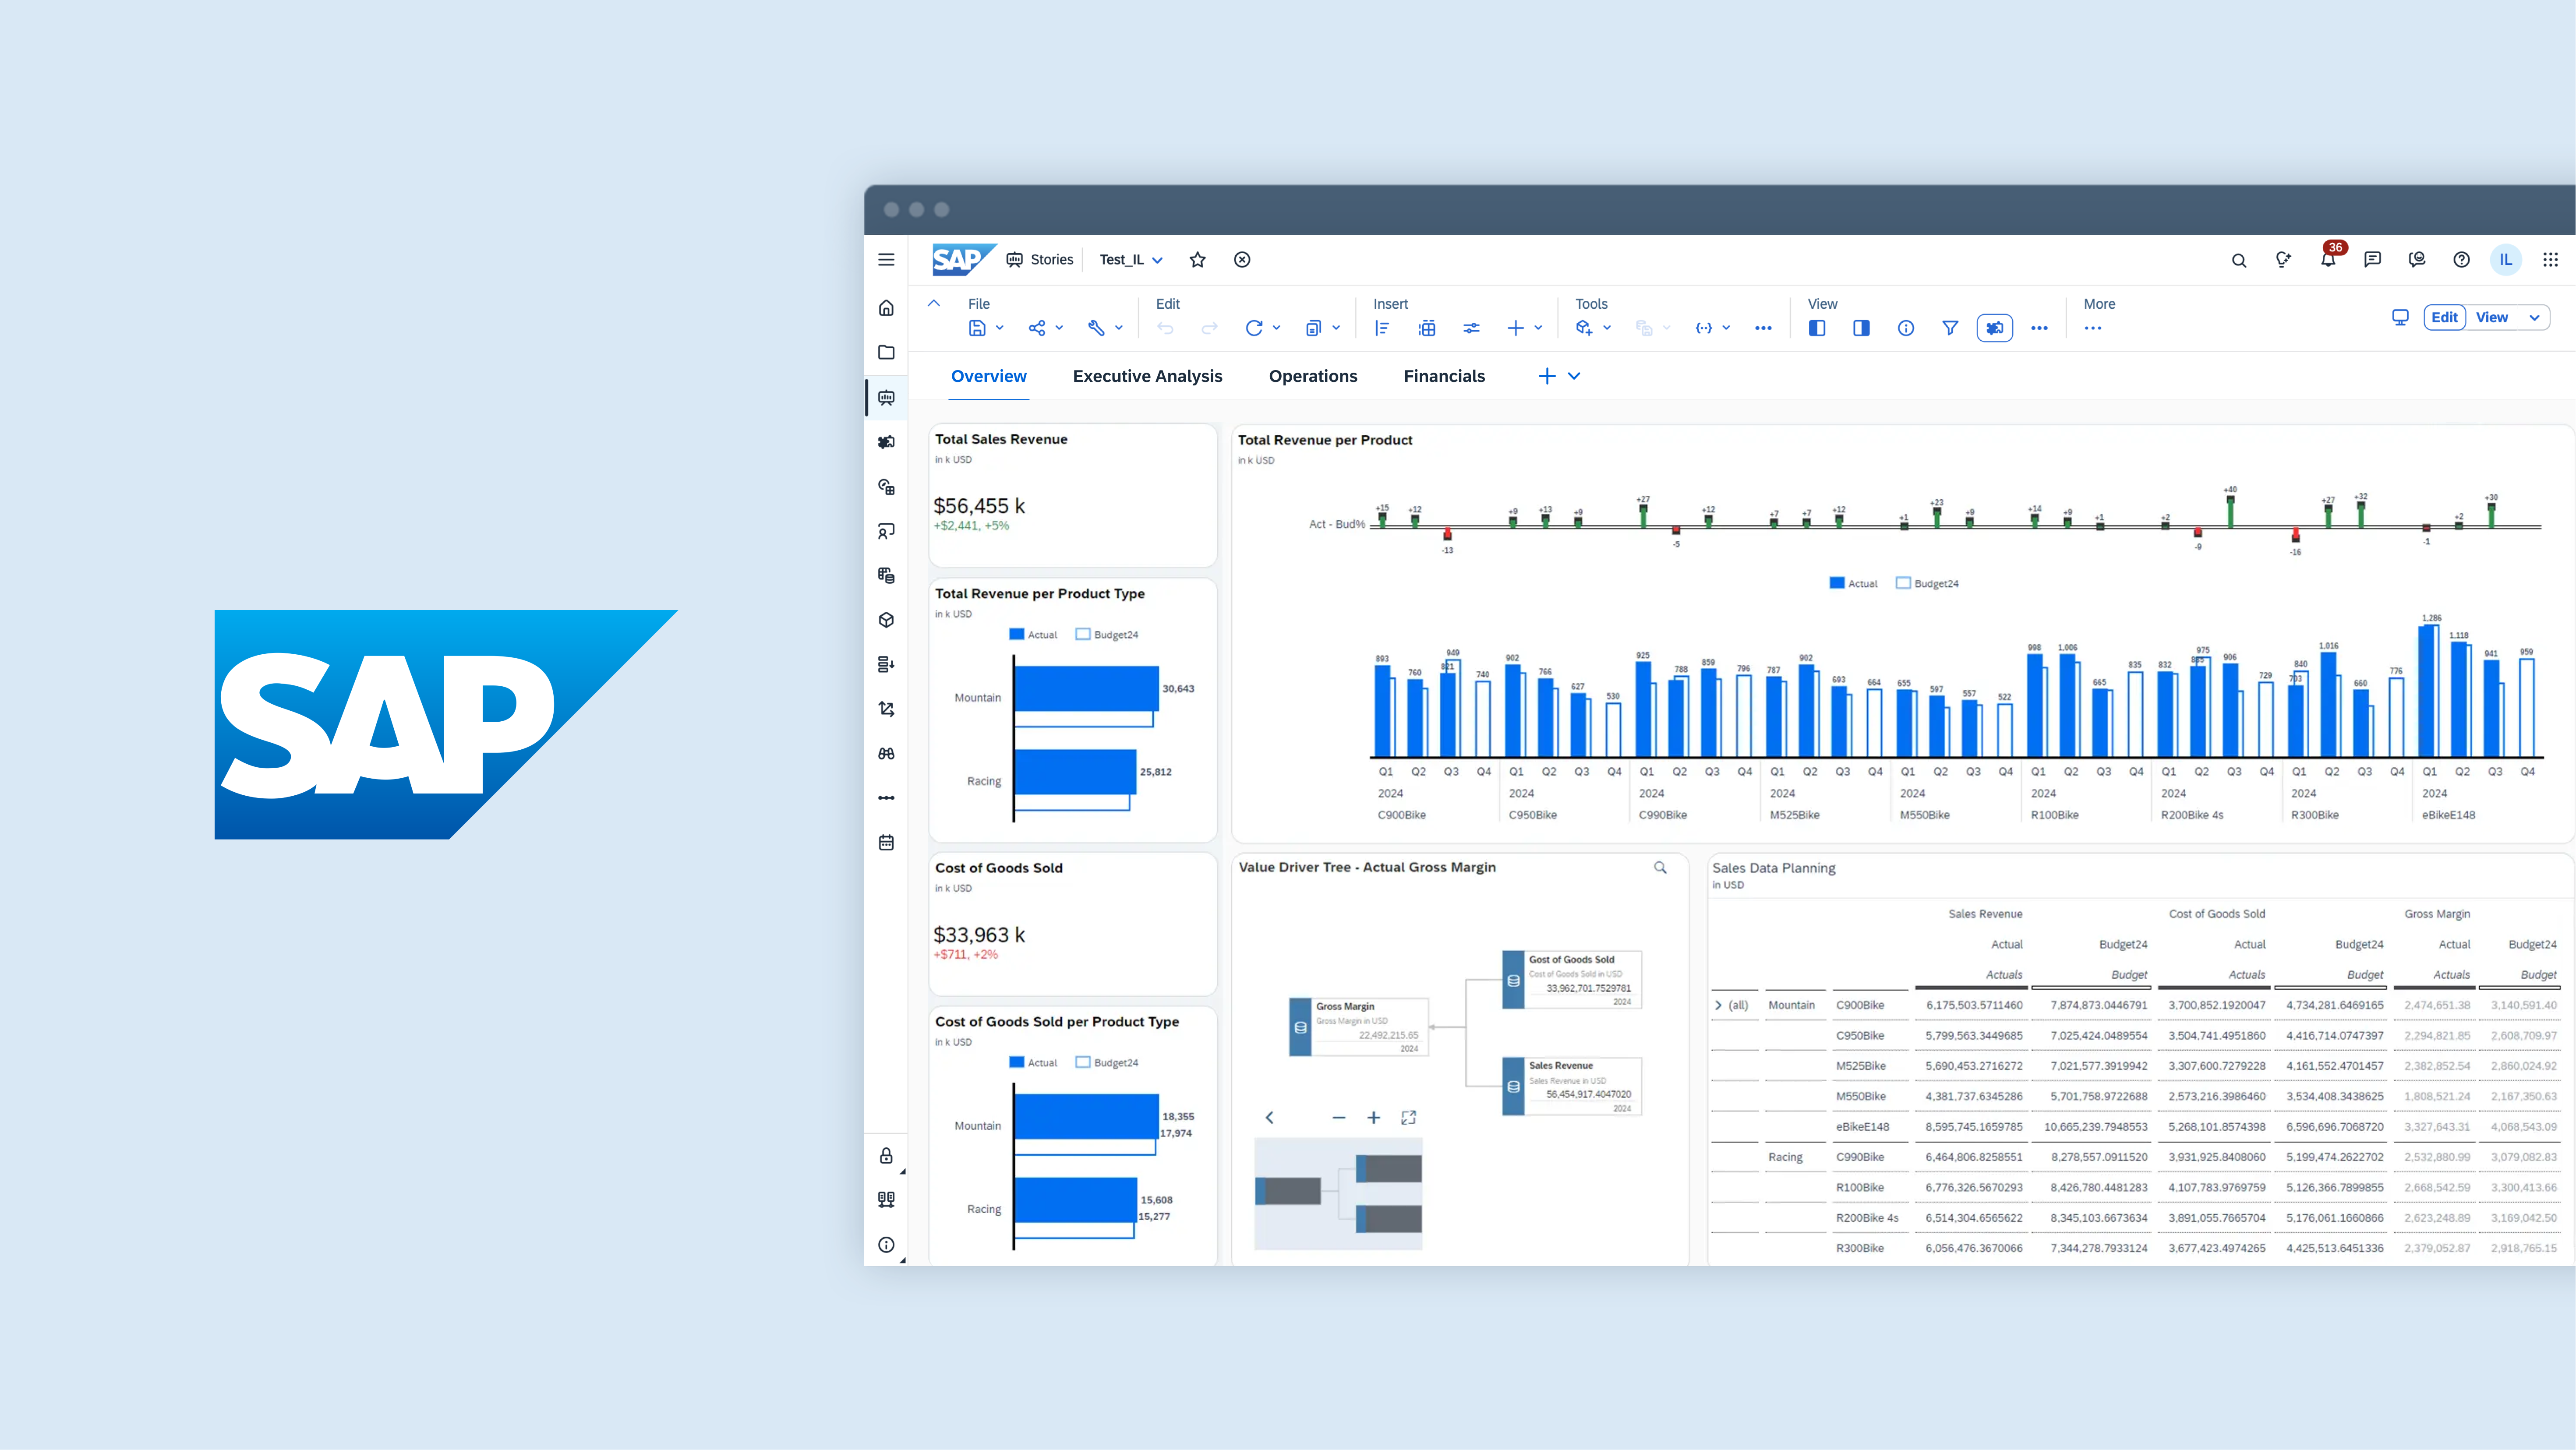This screenshot has width=2576, height=1450.
Task: Toggle the left side panel in View group
Action: pos(1817,328)
